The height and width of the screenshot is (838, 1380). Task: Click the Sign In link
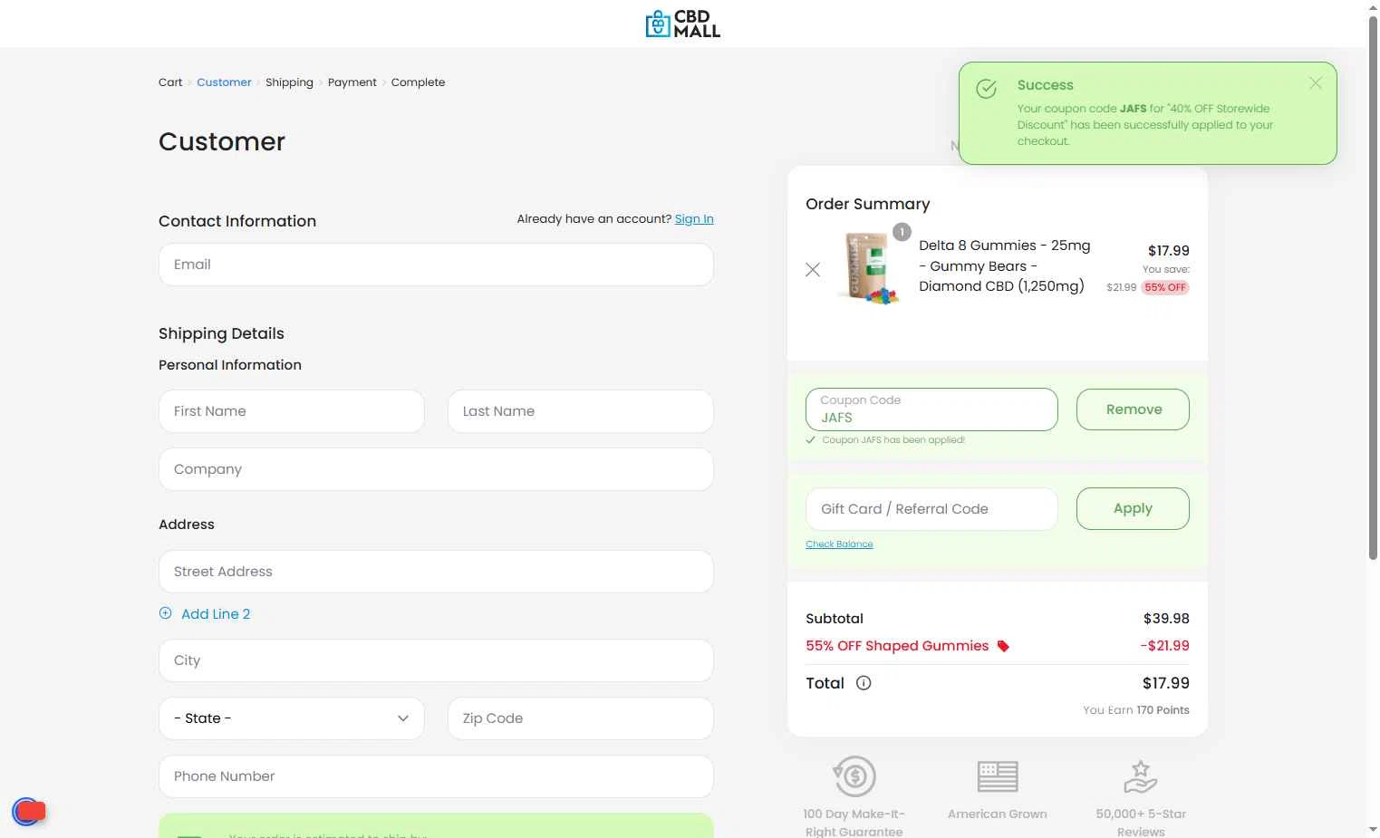point(694,219)
